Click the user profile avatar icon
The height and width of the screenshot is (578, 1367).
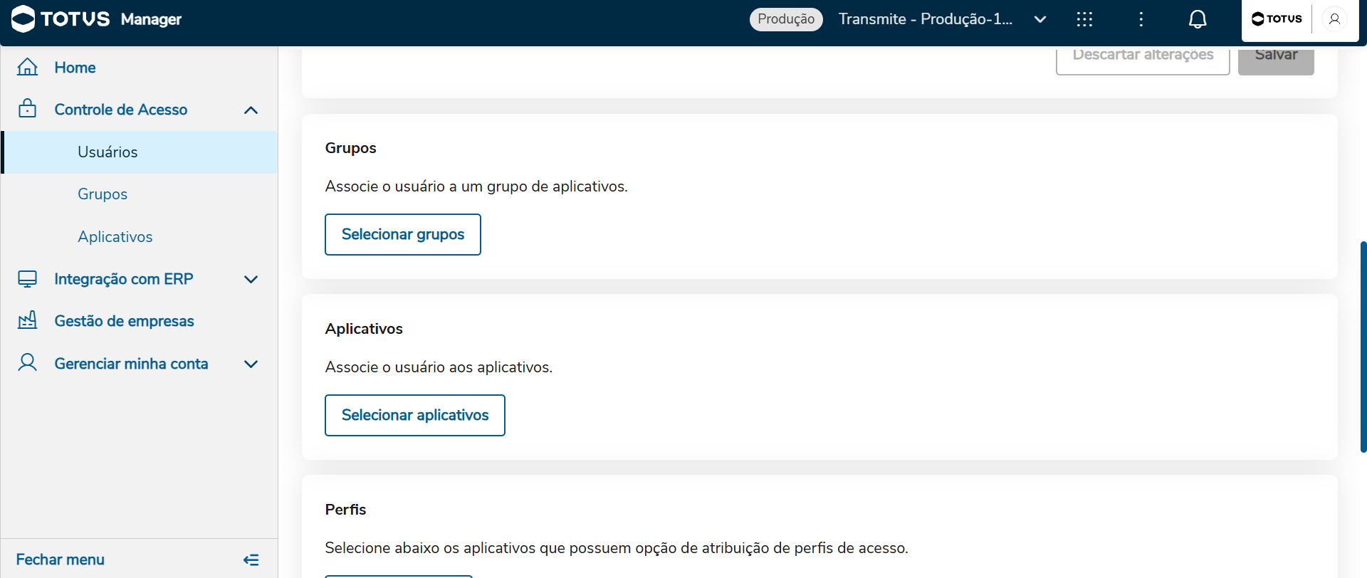(x=1334, y=19)
